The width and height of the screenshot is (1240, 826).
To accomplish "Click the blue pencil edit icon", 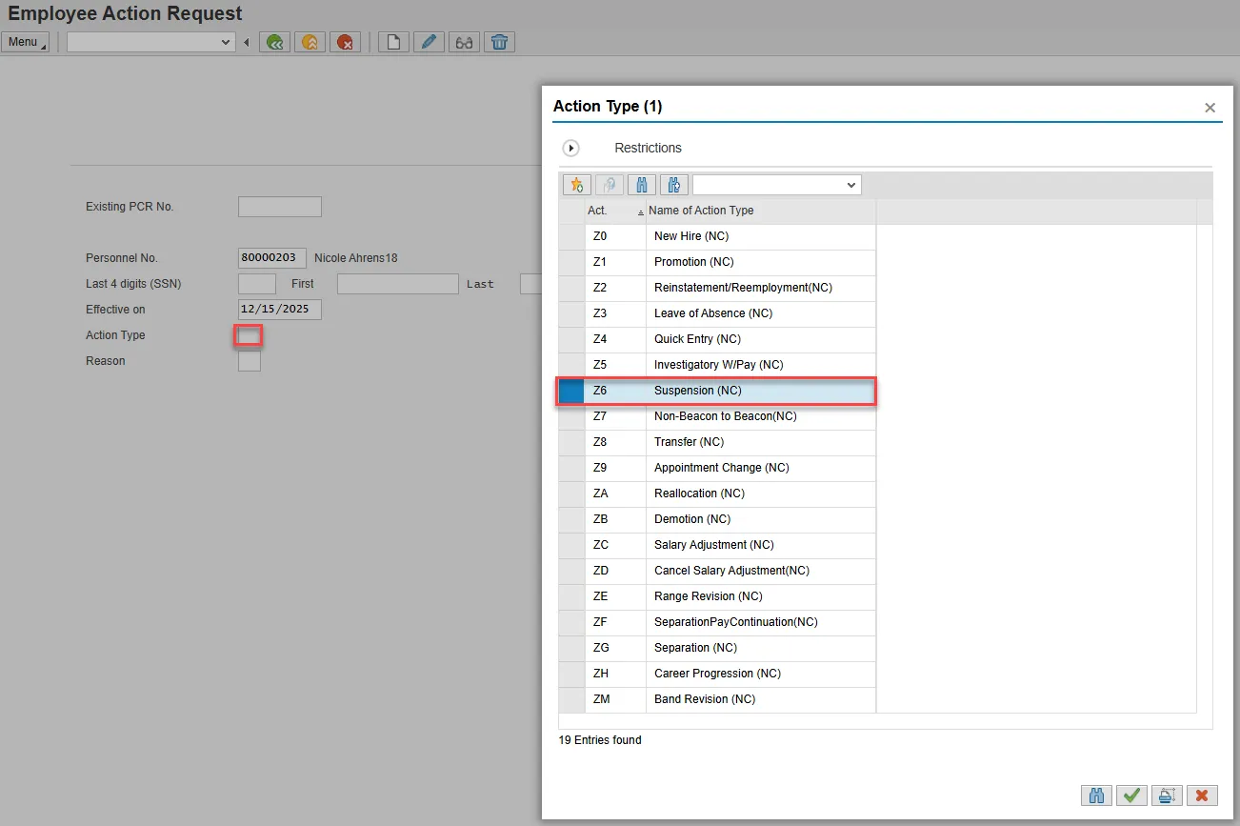I will tap(429, 42).
